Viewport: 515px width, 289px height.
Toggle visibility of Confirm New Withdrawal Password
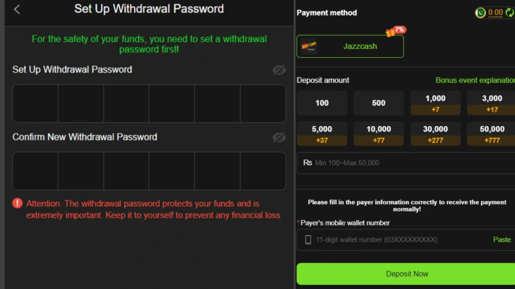pyautogui.click(x=279, y=137)
